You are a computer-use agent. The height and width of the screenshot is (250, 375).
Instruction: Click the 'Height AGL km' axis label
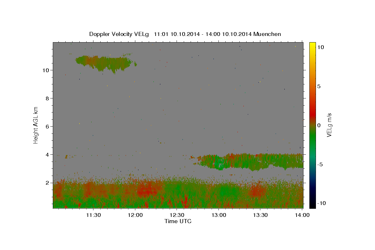click(x=36, y=125)
